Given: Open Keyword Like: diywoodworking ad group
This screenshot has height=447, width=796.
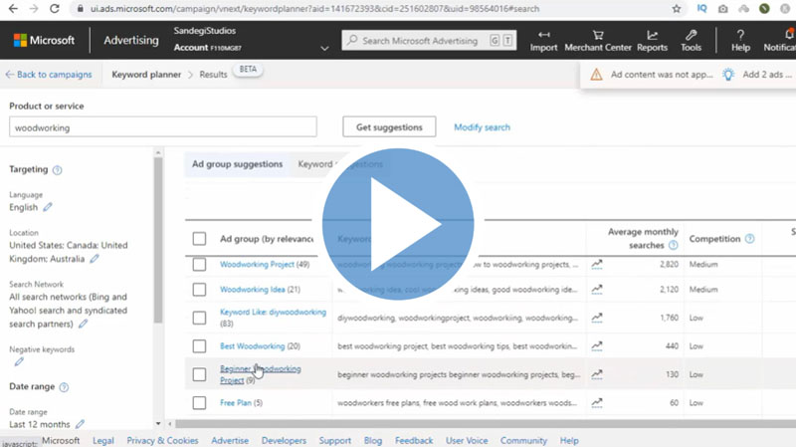Looking at the screenshot, I should point(273,313).
